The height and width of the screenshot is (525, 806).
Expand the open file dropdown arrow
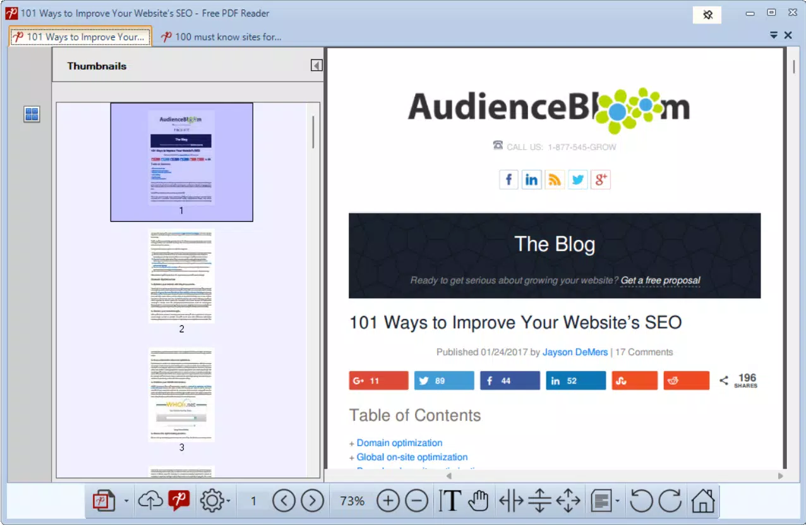(126, 501)
